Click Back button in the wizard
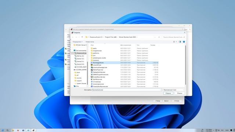235x132 pixels. coord(158,101)
